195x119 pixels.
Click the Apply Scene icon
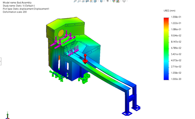tap(118, 1)
